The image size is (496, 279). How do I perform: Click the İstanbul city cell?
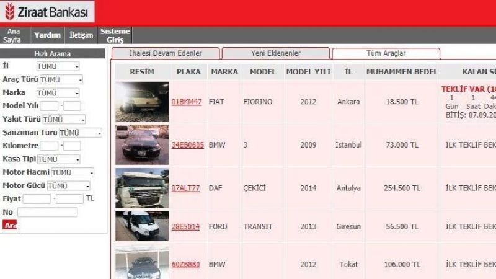point(348,145)
